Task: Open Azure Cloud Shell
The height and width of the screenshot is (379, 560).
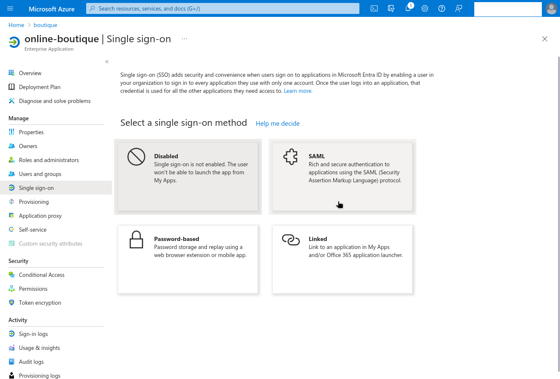Action: pos(374,8)
